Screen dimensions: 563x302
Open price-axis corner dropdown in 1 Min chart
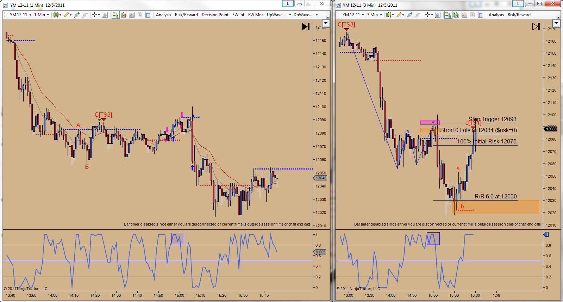tap(326, 23)
